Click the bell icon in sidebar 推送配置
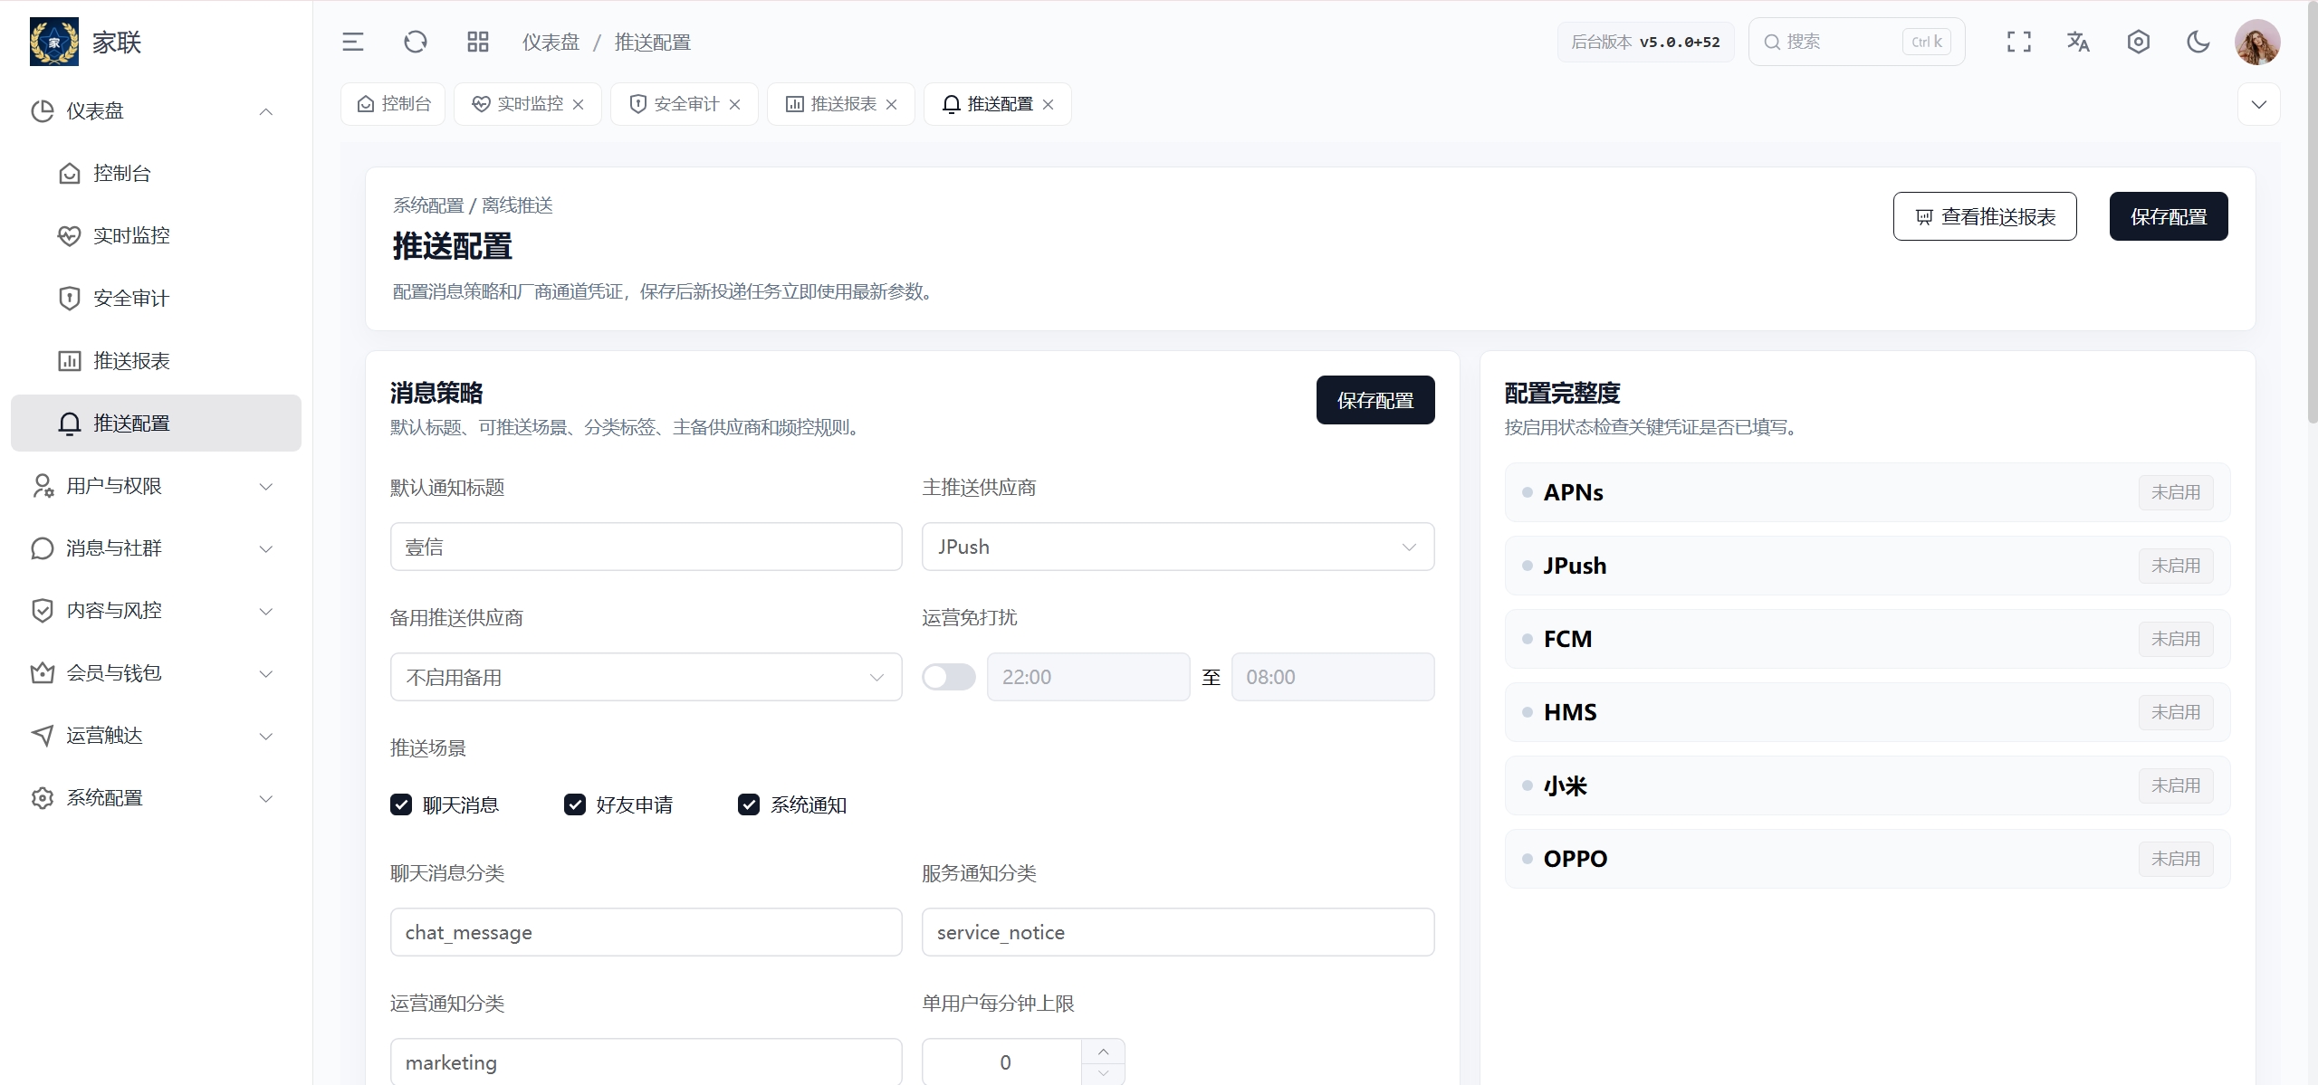Image resolution: width=2318 pixels, height=1085 pixels. pos(70,424)
